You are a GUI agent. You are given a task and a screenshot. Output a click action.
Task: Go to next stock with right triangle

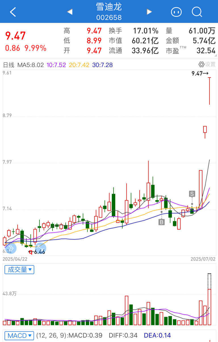[x=149, y=12]
